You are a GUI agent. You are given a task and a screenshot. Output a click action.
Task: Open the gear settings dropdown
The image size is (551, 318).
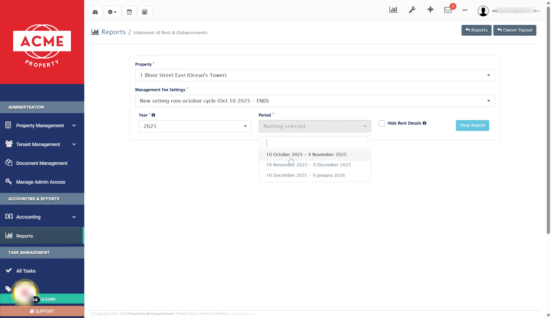click(x=112, y=12)
